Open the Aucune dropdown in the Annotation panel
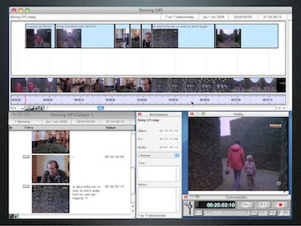Screen dimensions: 301x226 click(159, 155)
